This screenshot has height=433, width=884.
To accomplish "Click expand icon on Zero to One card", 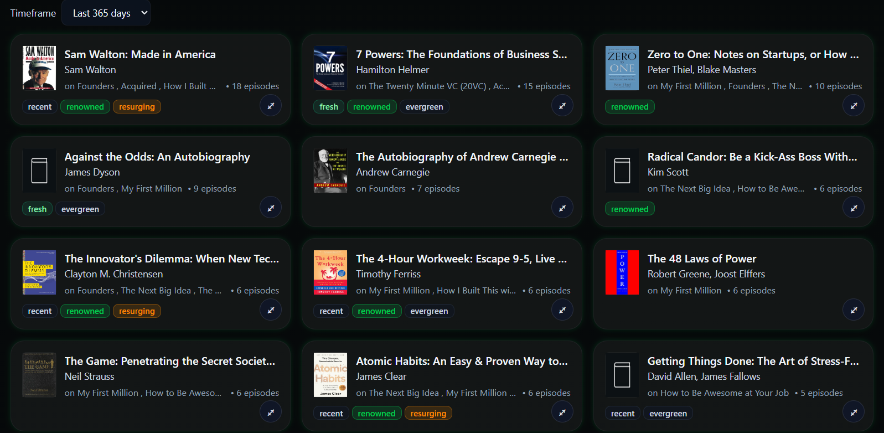I will click(x=854, y=106).
